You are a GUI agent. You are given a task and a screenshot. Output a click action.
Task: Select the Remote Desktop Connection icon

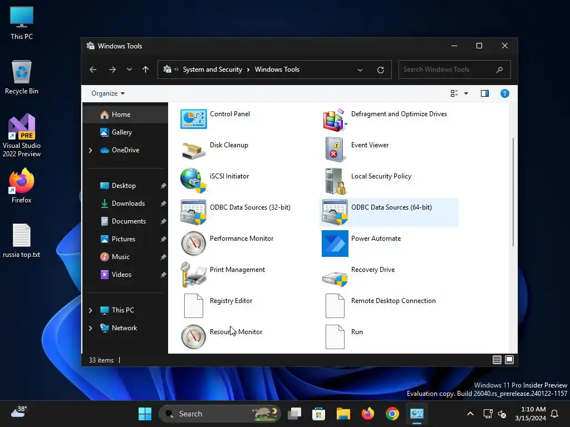point(335,306)
